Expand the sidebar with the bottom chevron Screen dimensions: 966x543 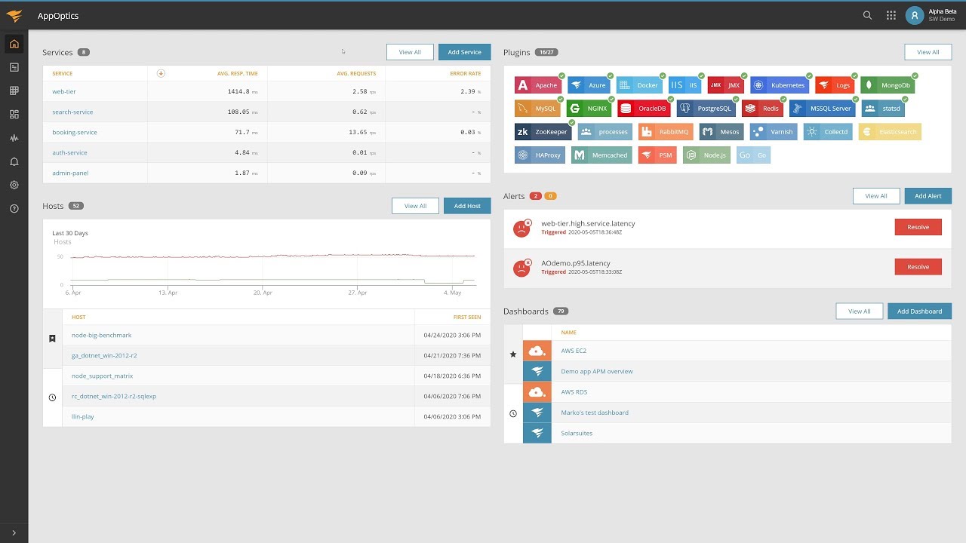(14, 532)
